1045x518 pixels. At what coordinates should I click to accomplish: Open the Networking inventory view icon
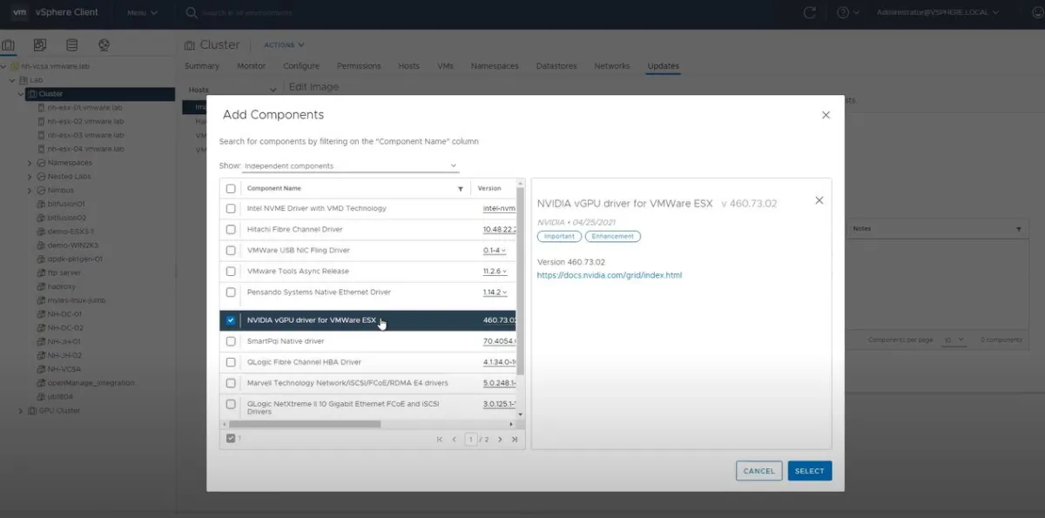[104, 45]
